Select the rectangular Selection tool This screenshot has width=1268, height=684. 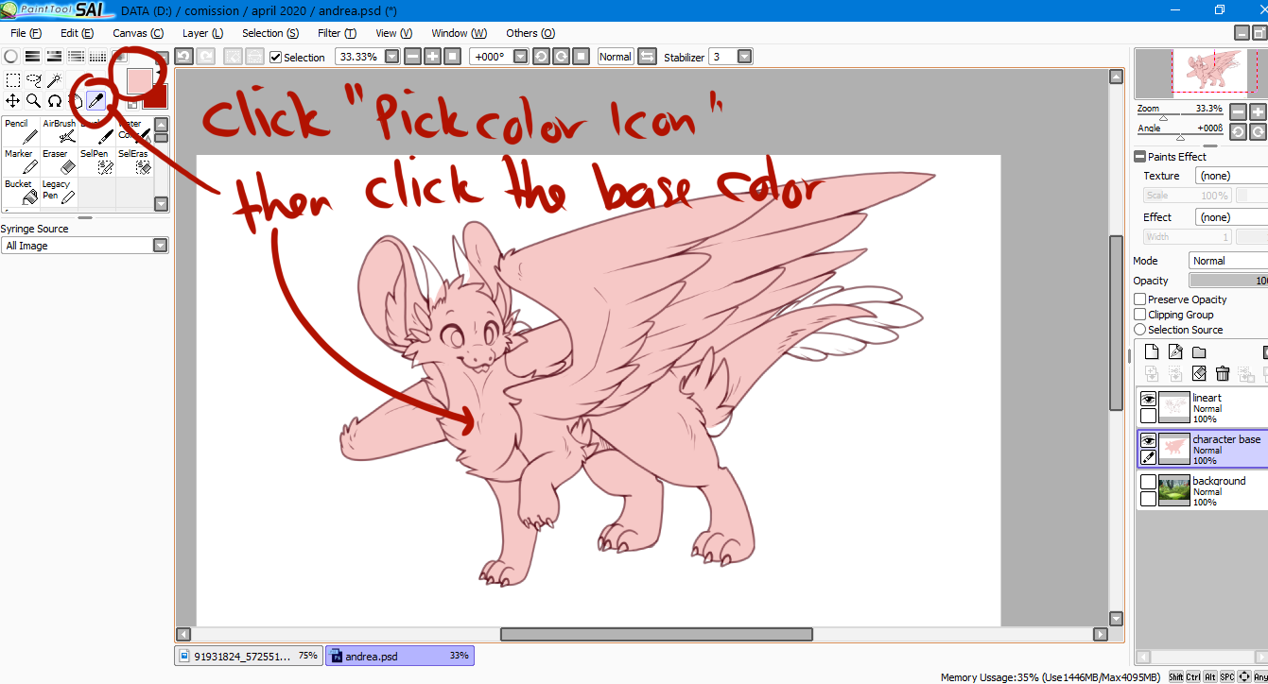click(13, 80)
